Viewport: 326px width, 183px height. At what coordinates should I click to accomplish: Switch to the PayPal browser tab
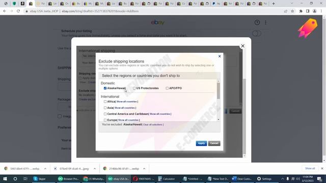tap(216, 4)
